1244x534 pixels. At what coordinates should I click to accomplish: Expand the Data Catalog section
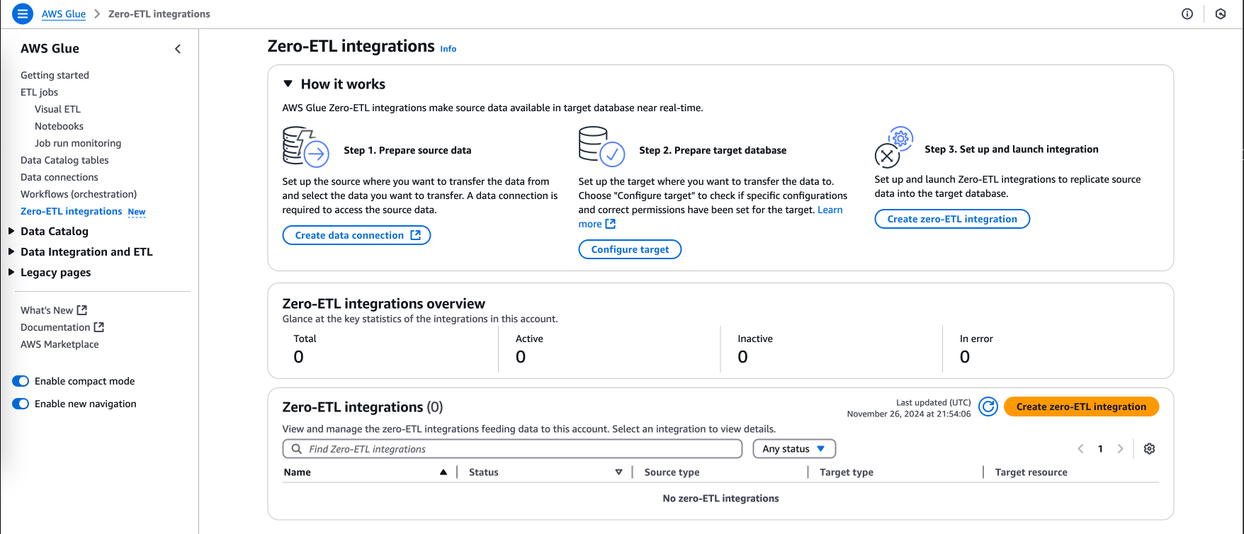point(11,231)
